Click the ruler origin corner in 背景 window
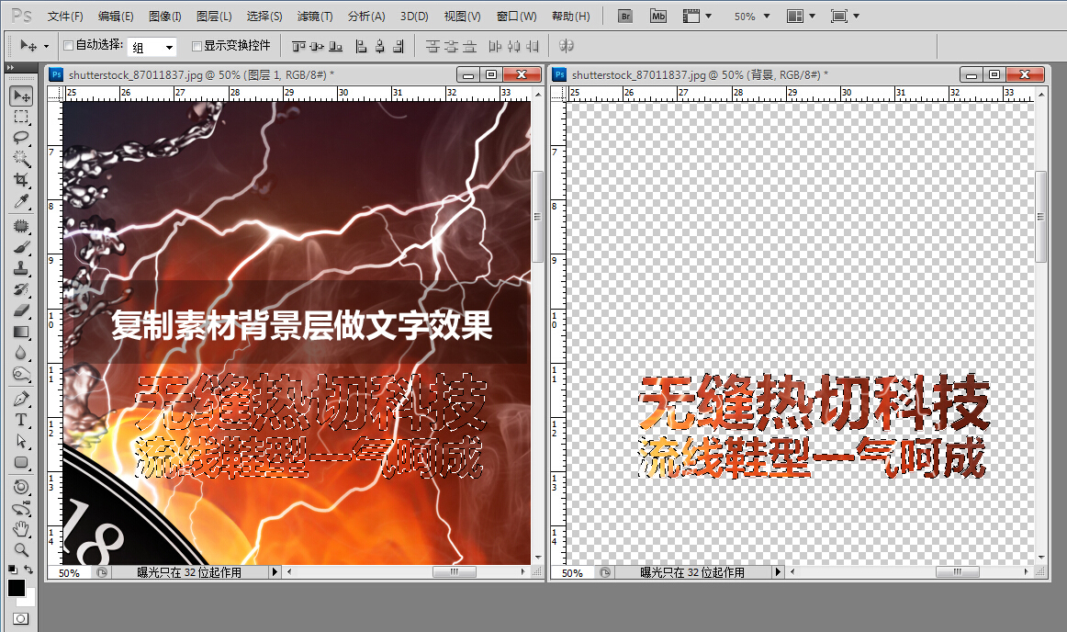The height and width of the screenshot is (632, 1067). [x=558, y=94]
